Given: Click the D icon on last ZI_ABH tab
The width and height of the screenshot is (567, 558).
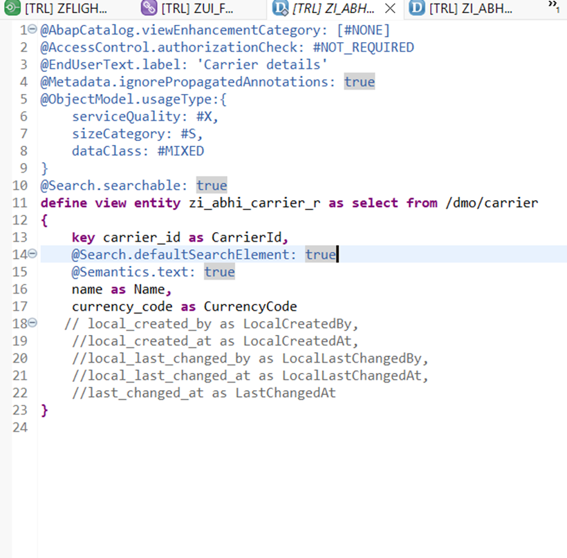Looking at the screenshot, I should click(x=416, y=8).
